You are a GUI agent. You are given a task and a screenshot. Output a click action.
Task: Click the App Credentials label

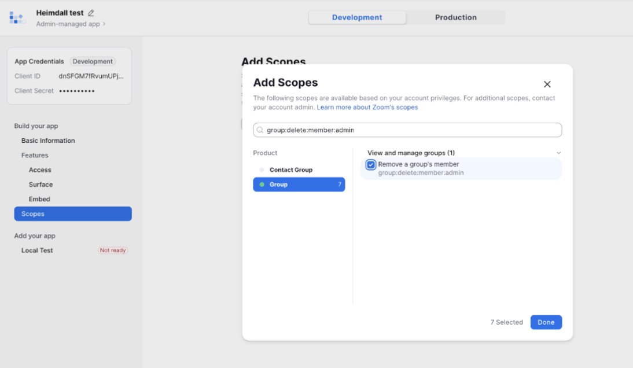(39, 61)
